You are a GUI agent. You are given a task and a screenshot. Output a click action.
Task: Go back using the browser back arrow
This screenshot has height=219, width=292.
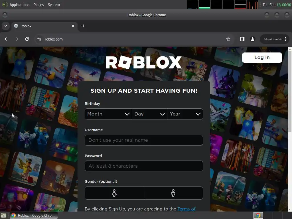pos(6,39)
